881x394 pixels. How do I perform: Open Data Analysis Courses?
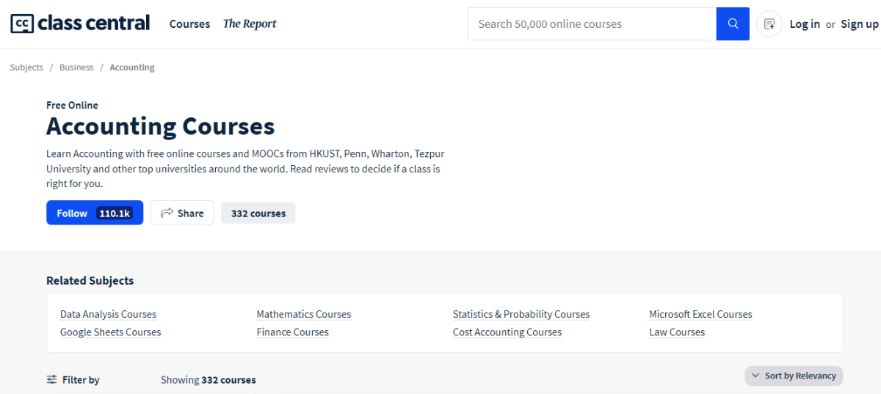108,314
